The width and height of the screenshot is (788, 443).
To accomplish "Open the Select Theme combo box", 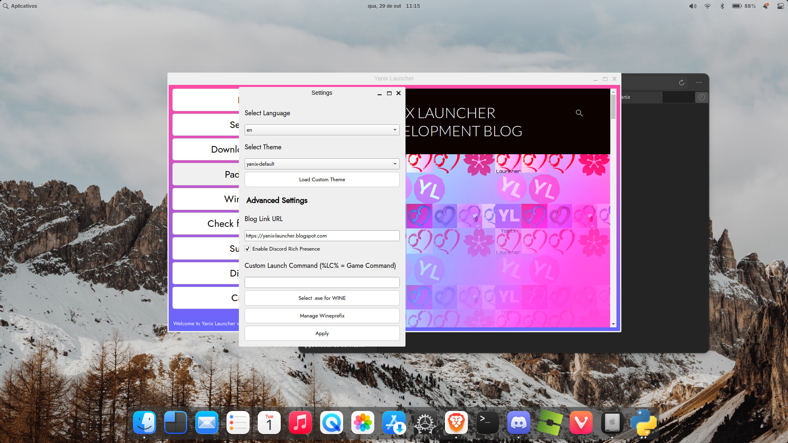I will (322, 164).
